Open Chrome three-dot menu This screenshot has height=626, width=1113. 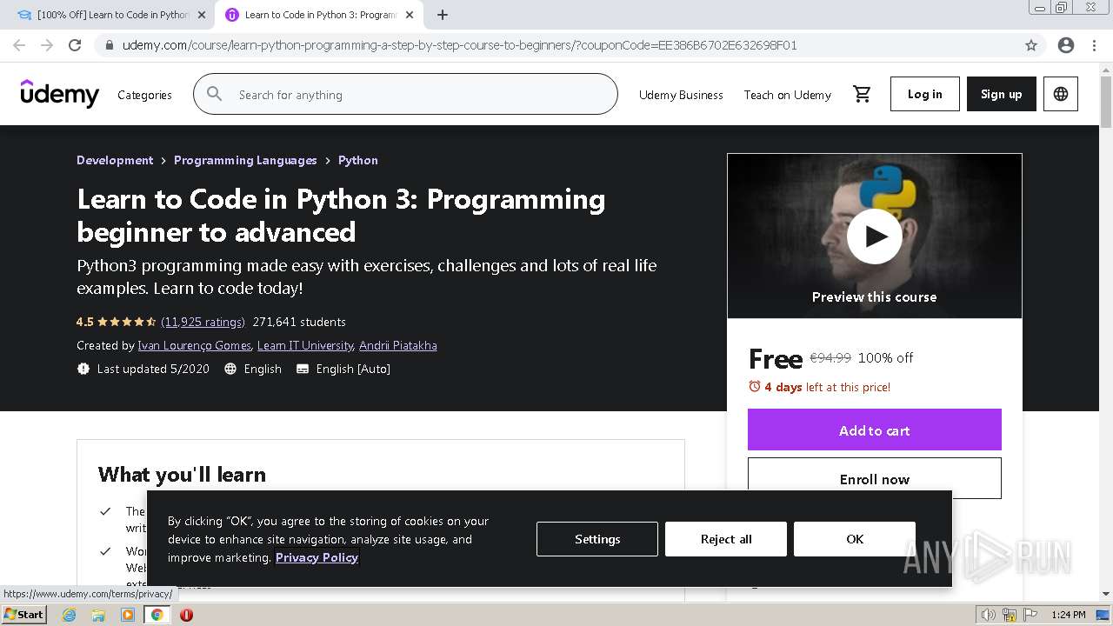point(1094,45)
